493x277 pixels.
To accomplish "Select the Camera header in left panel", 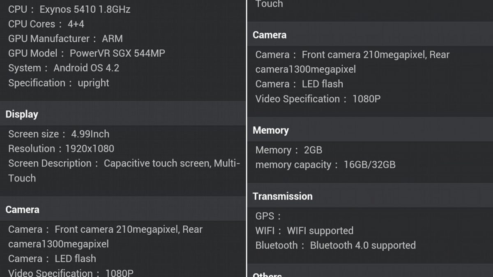I will pos(23,210).
